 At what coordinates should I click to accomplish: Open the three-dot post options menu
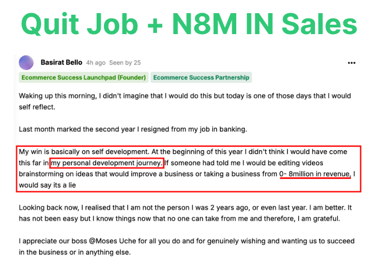click(352, 63)
